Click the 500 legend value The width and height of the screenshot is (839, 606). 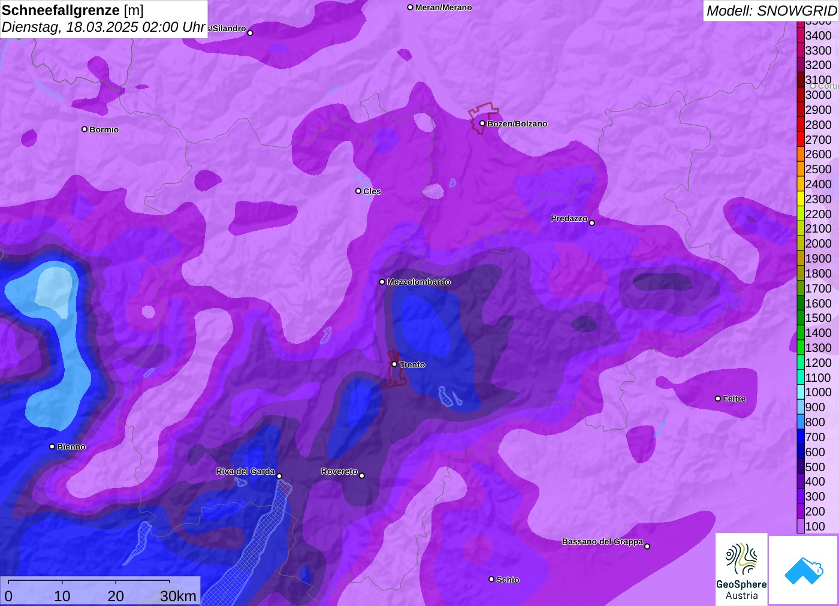815,467
